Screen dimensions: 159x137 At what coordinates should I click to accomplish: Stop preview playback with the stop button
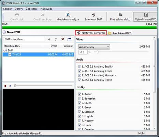pyautogui.click(x=5, y=86)
